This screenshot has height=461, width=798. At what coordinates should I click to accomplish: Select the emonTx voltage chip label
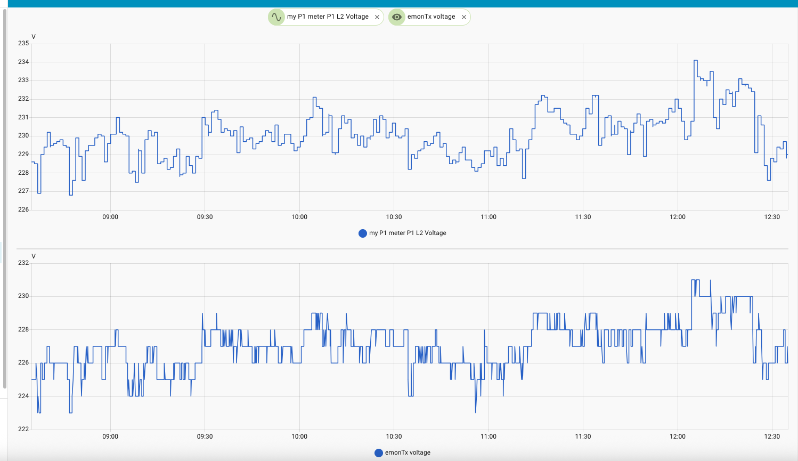pos(431,17)
